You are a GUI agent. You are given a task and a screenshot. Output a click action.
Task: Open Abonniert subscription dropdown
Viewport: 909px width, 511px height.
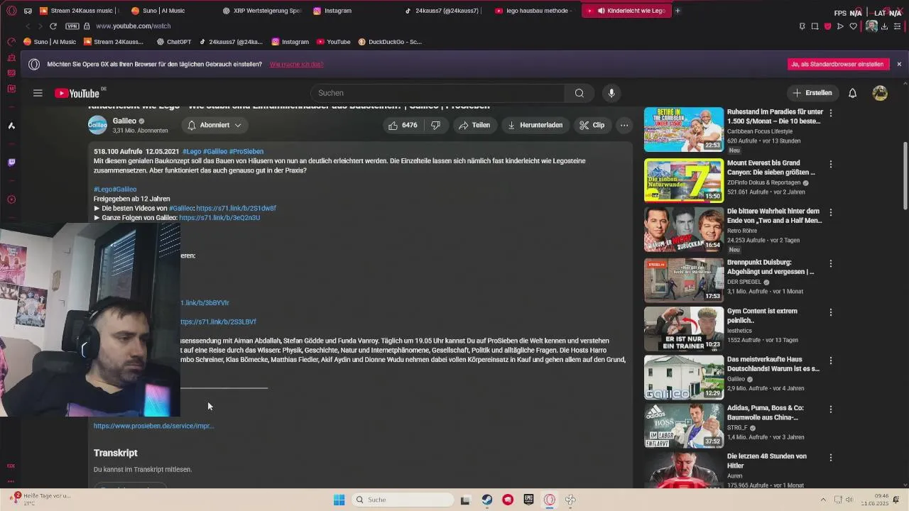pyautogui.click(x=214, y=125)
